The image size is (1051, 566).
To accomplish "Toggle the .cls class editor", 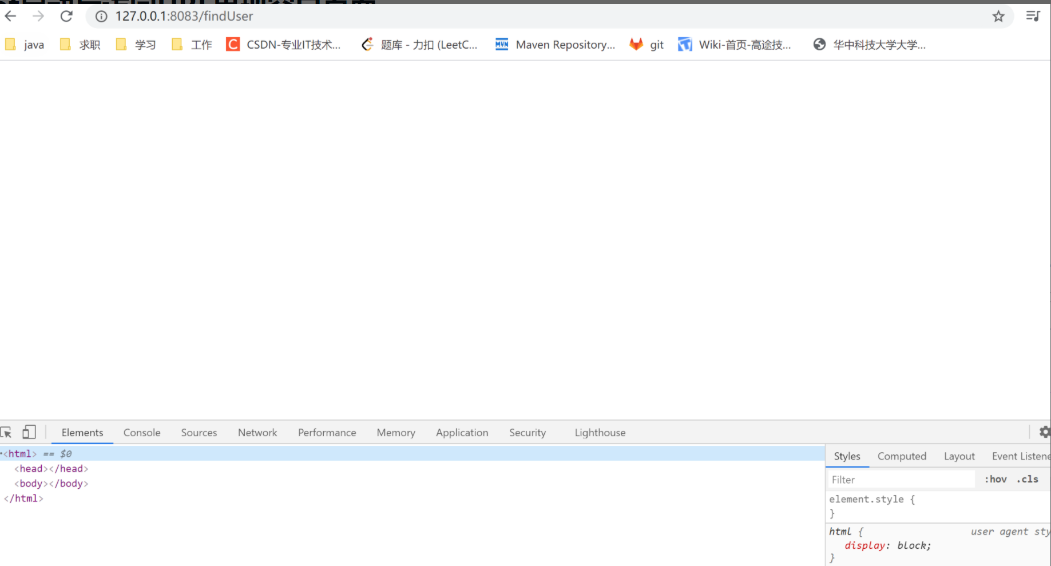I will click(1028, 479).
